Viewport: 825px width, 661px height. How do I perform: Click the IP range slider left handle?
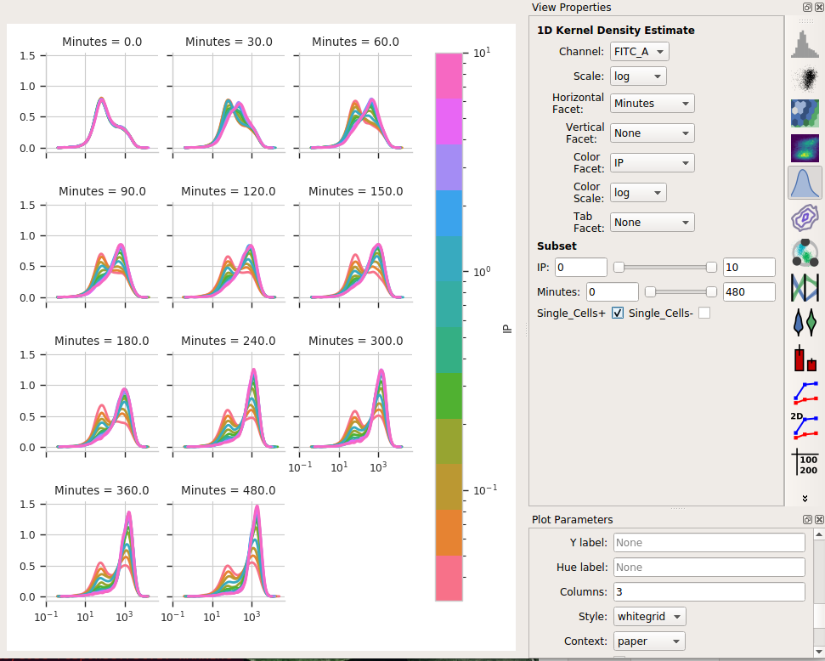(x=619, y=268)
